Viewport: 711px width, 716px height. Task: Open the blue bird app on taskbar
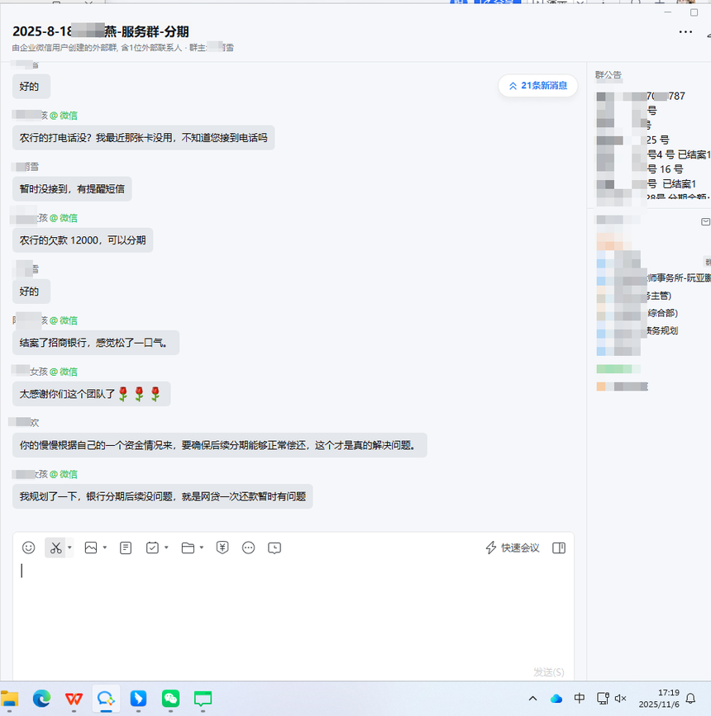(139, 699)
